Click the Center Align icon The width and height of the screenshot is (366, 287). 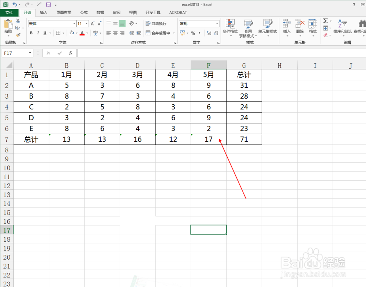coord(115,33)
